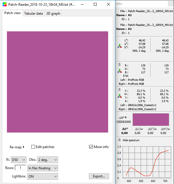Click the large magenta patch

58,82
